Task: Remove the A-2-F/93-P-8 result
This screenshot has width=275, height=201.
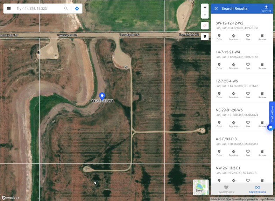Action: [x=262, y=153]
